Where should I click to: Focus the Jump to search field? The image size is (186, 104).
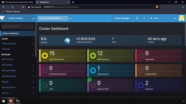pyautogui.click(x=17, y=26)
